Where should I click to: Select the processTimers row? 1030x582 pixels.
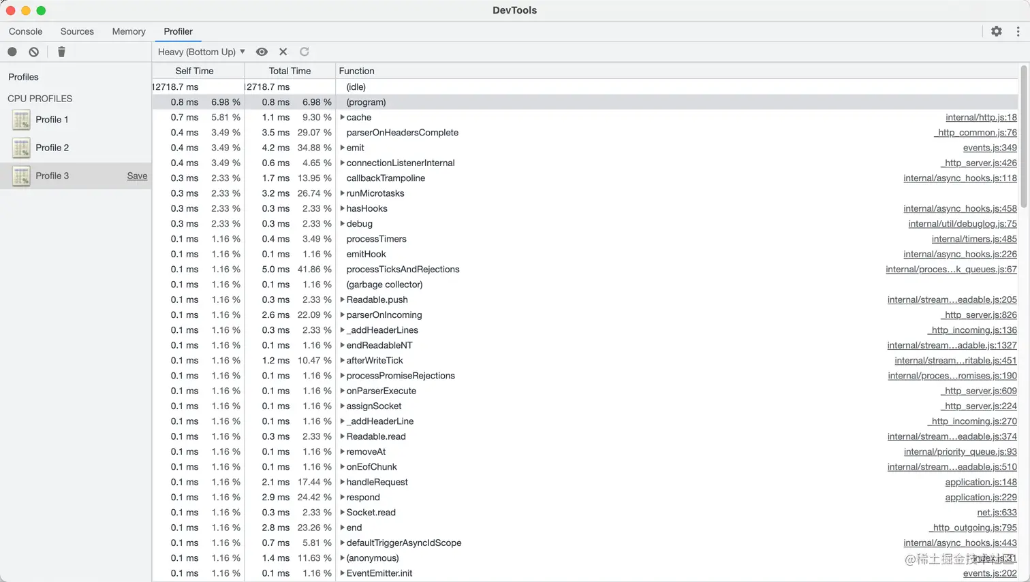pyautogui.click(x=584, y=239)
